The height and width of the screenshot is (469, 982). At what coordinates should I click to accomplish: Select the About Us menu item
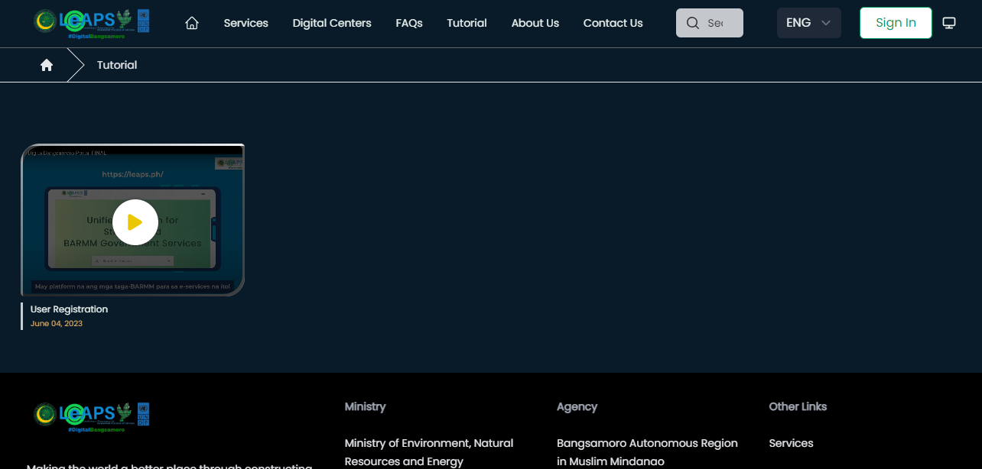click(x=535, y=23)
